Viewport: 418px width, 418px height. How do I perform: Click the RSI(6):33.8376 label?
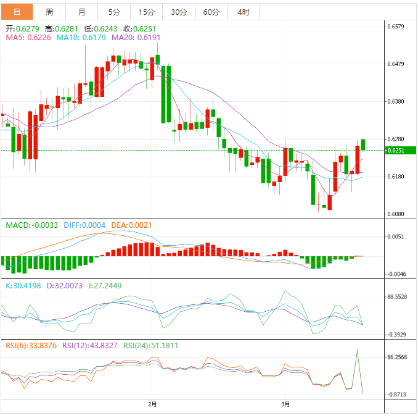coord(31,346)
